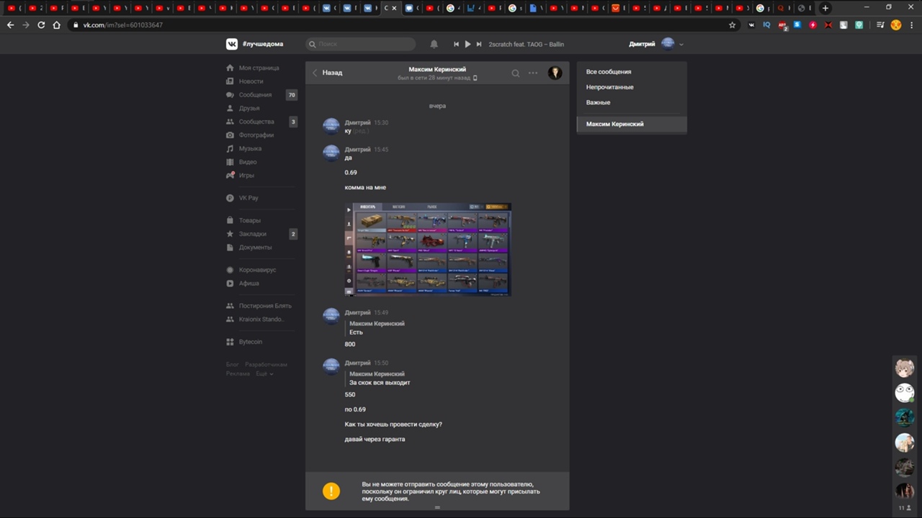Image resolution: width=922 pixels, height=518 pixels.
Task: Open the notifications bell
Action: tap(434, 44)
